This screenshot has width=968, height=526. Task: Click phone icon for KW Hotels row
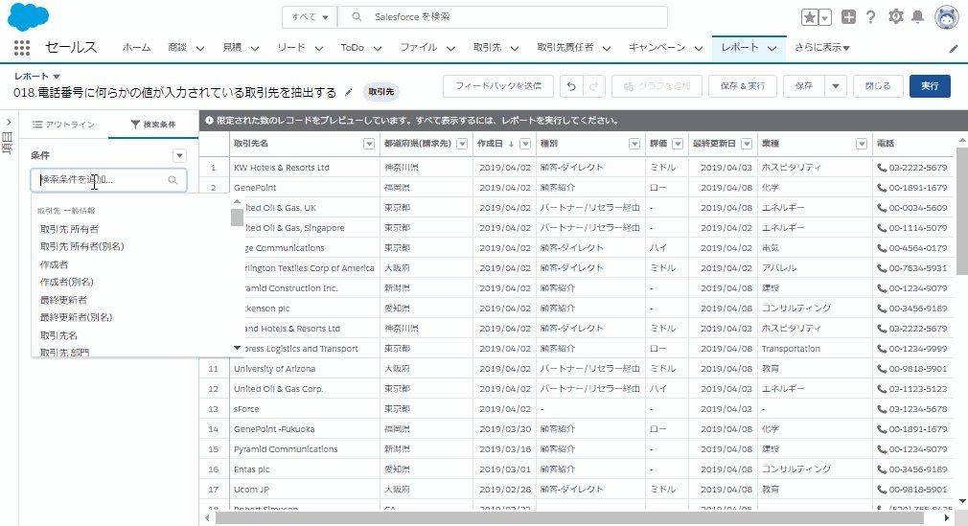click(882, 168)
